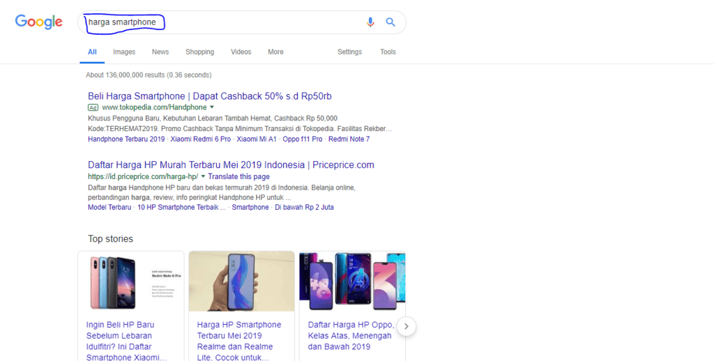Viewport: 714px width, 361px height.
Task: Click the https://id.priceprice.com/harga-hp/ URL
Action: coord(143,176)
